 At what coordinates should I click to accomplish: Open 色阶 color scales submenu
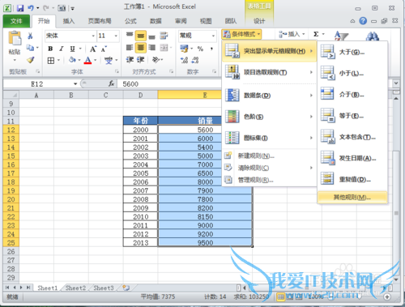point(269,117)
